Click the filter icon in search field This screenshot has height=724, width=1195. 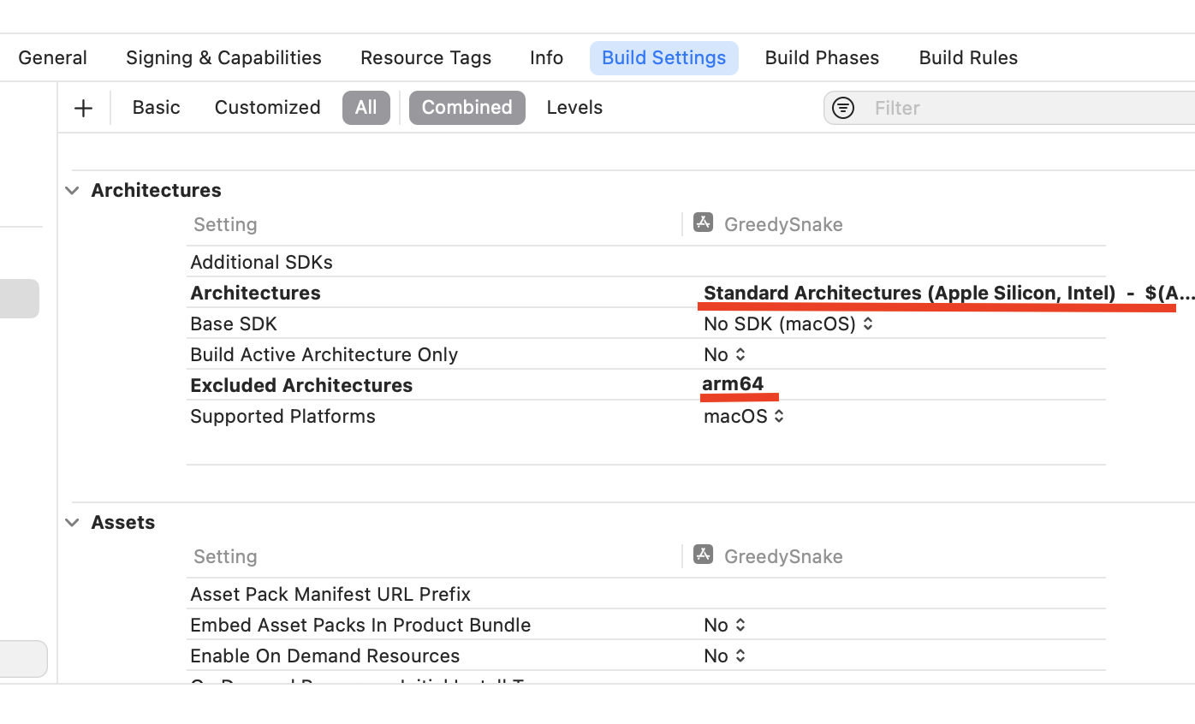[x=843, y=108]
